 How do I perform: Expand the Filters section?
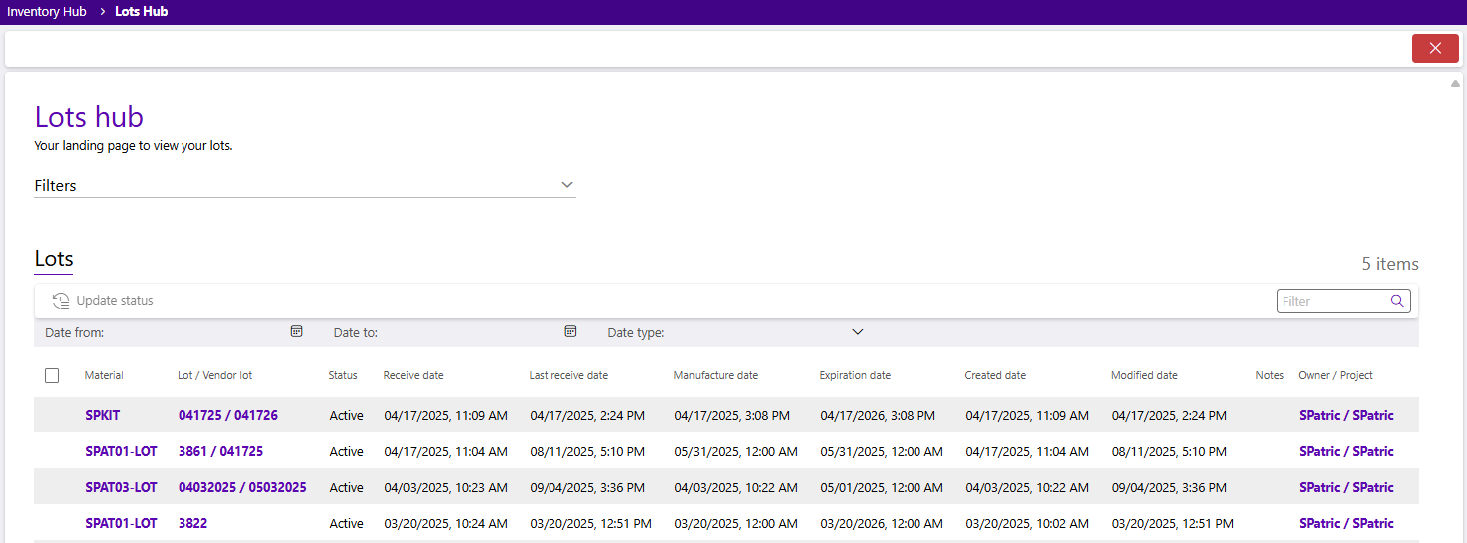point(566,185)
